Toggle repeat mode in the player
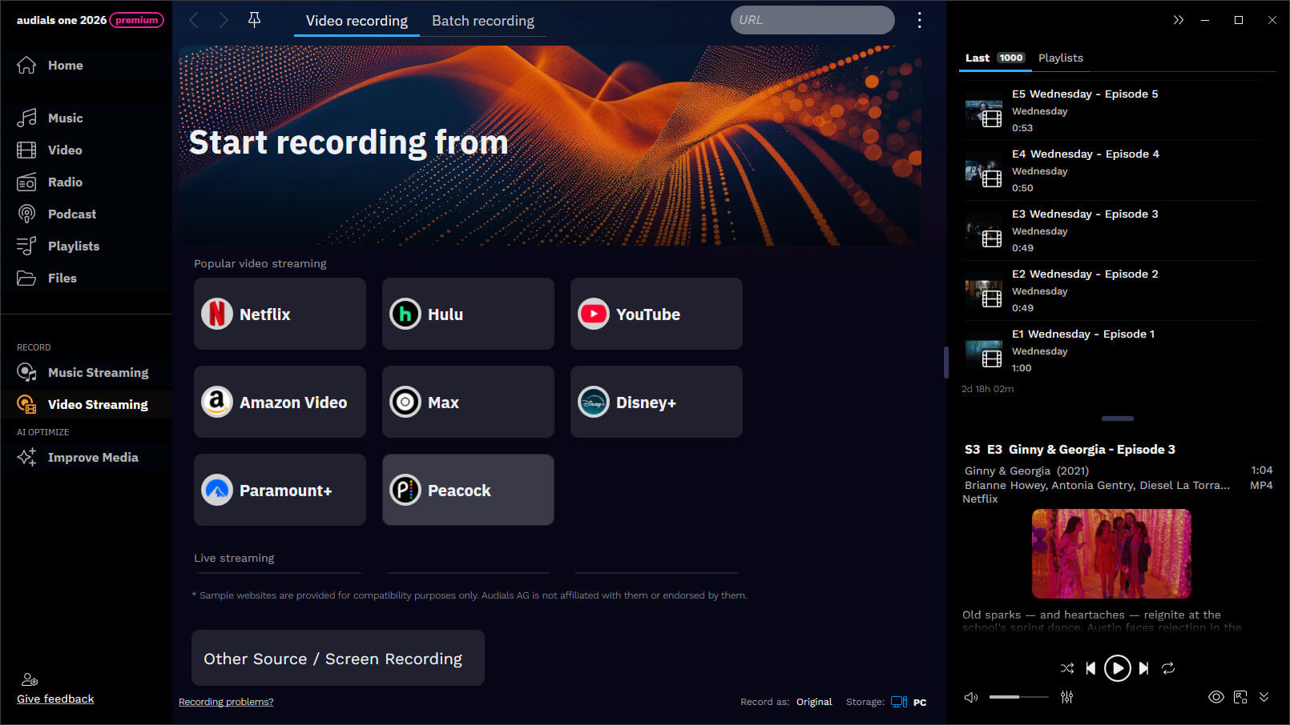1290x725 pixels. point(1169,668)
